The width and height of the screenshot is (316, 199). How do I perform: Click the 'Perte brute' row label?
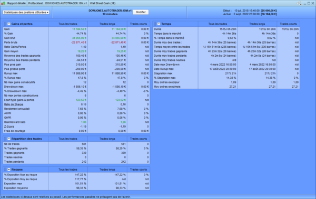pos(11,43)
